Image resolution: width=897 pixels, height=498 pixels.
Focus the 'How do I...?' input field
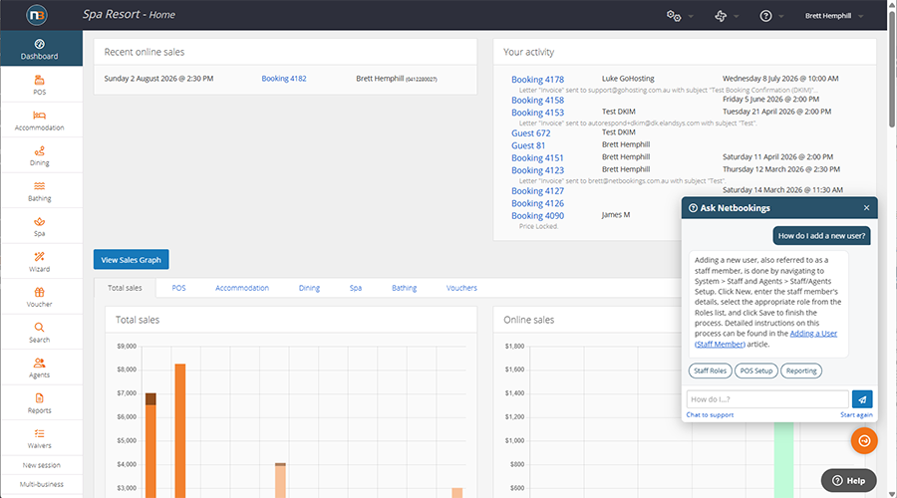(x=767, y=399)
